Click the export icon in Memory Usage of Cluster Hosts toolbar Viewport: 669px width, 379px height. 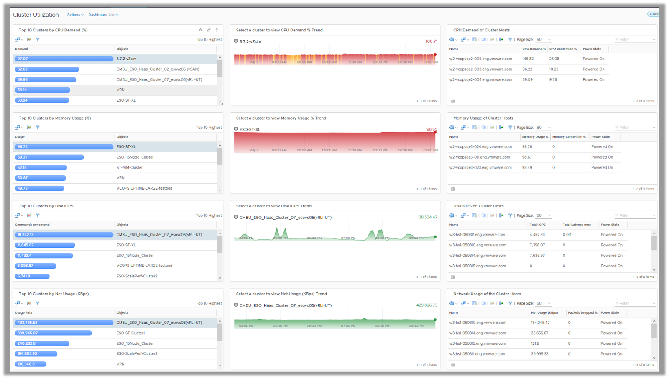coord(502,127)
